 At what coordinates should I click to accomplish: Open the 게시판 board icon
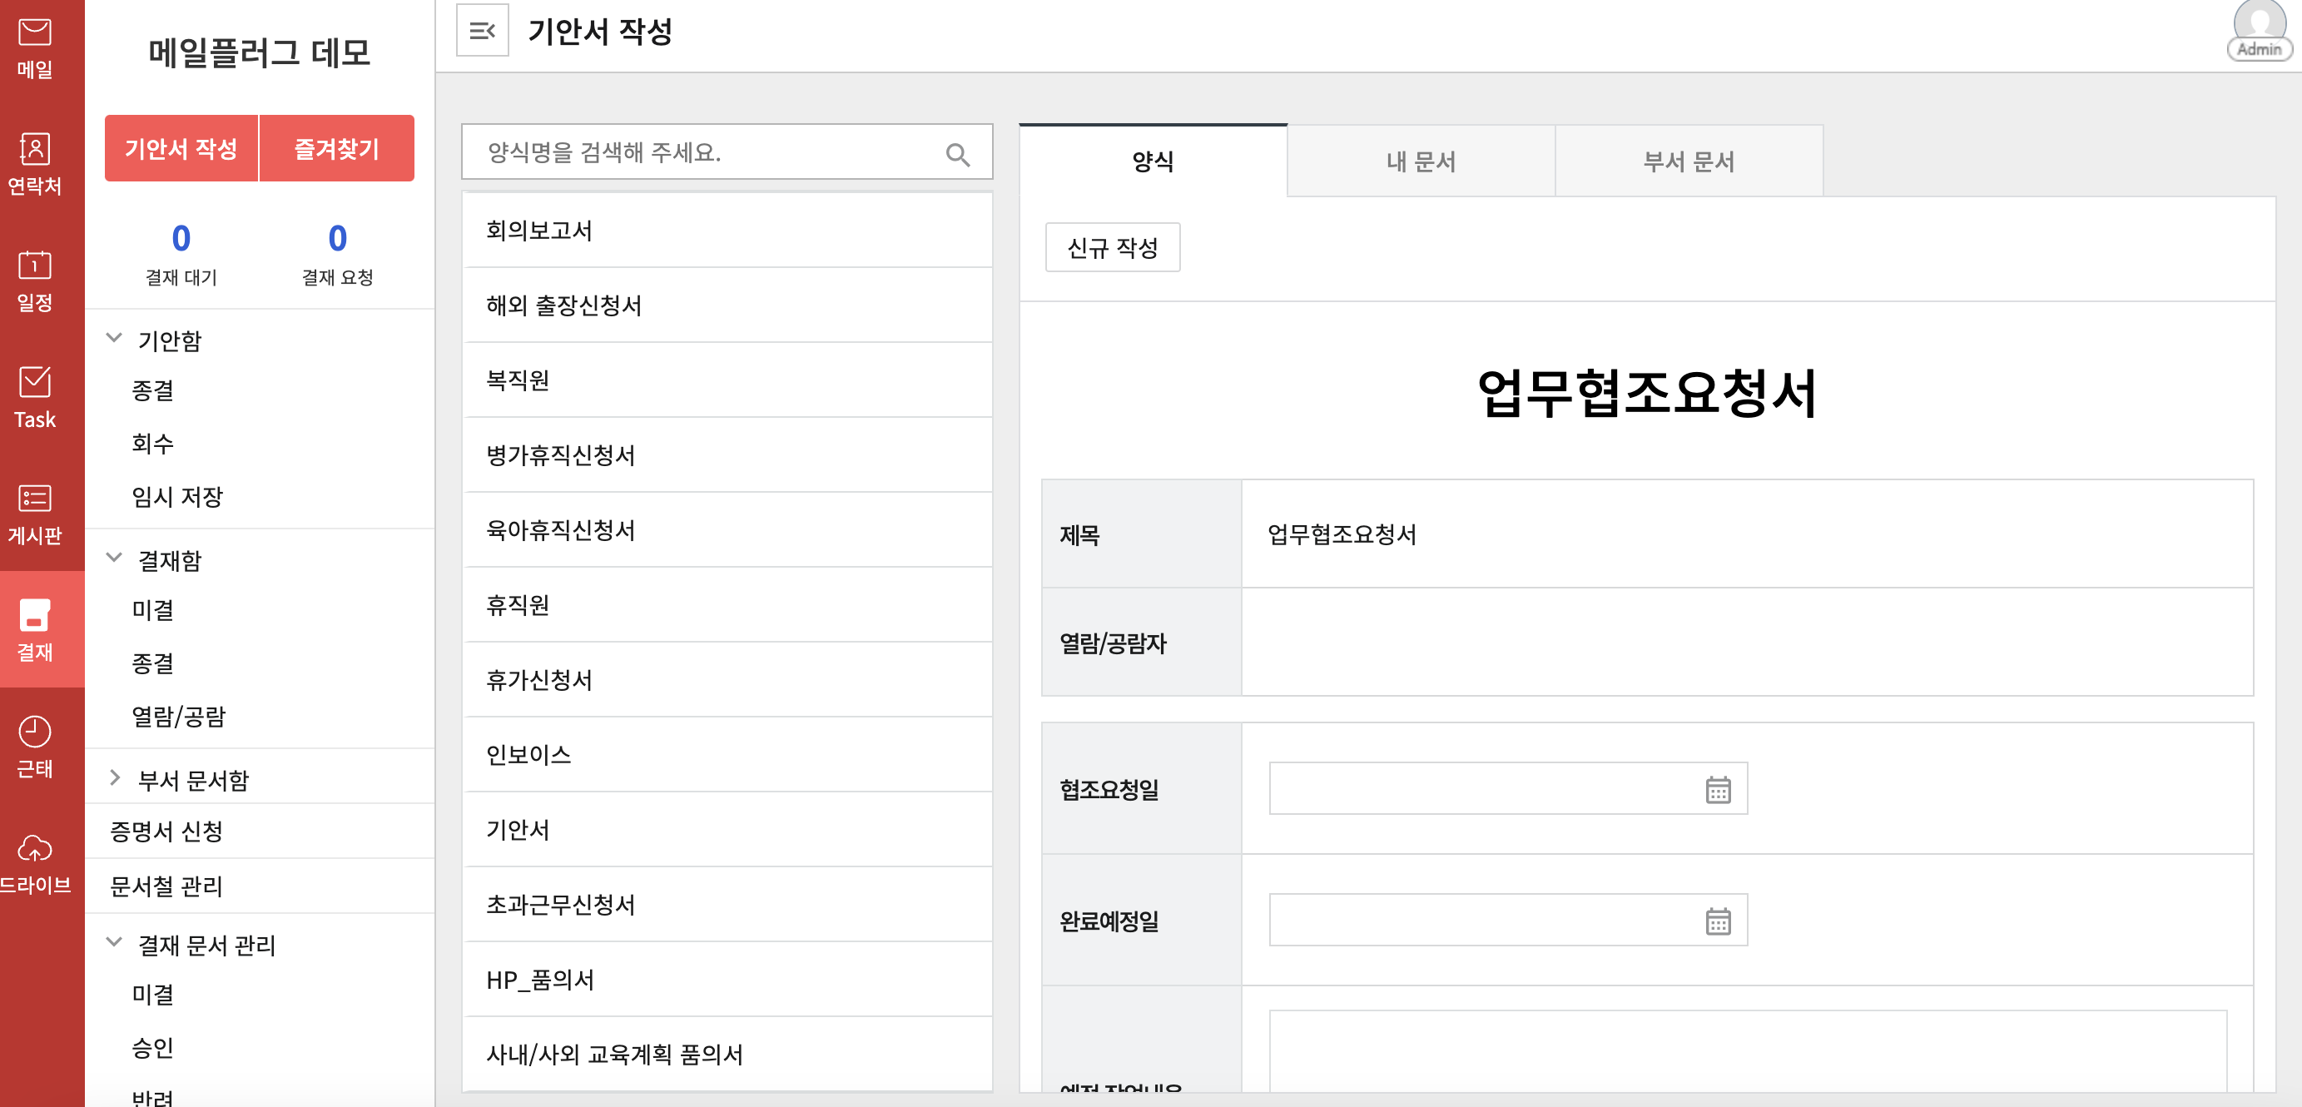point(35,513)
